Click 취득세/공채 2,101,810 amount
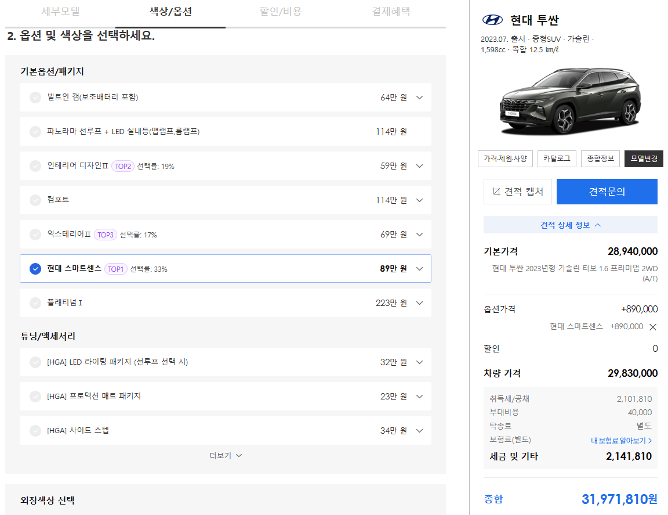This screenshot has height=515, width=668. (x=634, y=399)
